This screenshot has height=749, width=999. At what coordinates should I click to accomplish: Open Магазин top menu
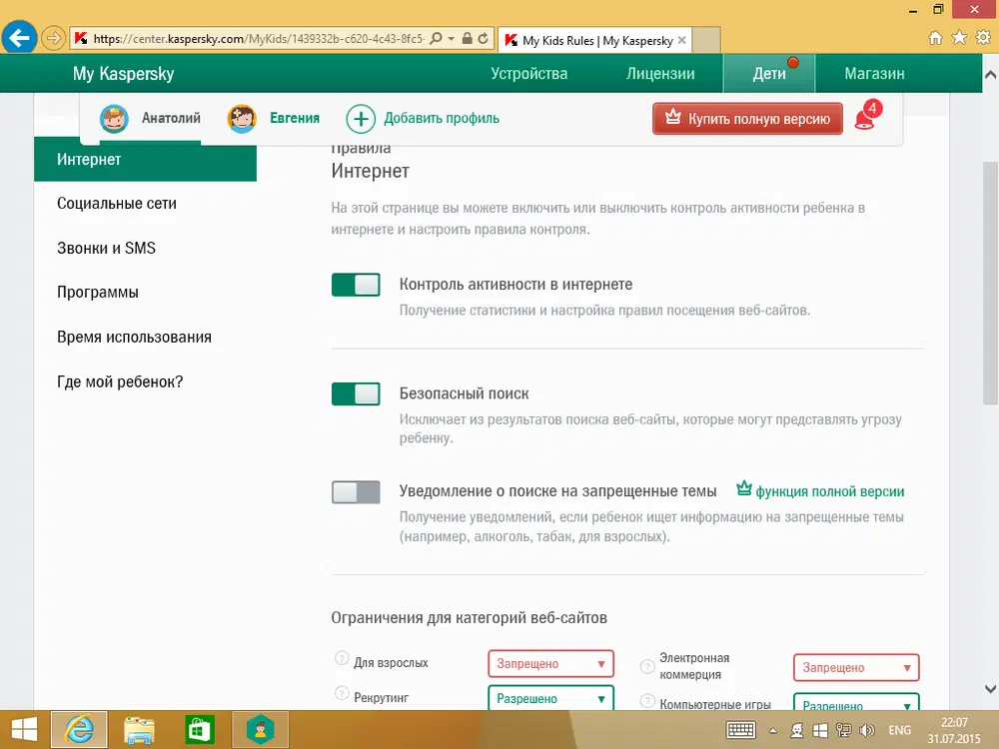click(x=874, y=73)
